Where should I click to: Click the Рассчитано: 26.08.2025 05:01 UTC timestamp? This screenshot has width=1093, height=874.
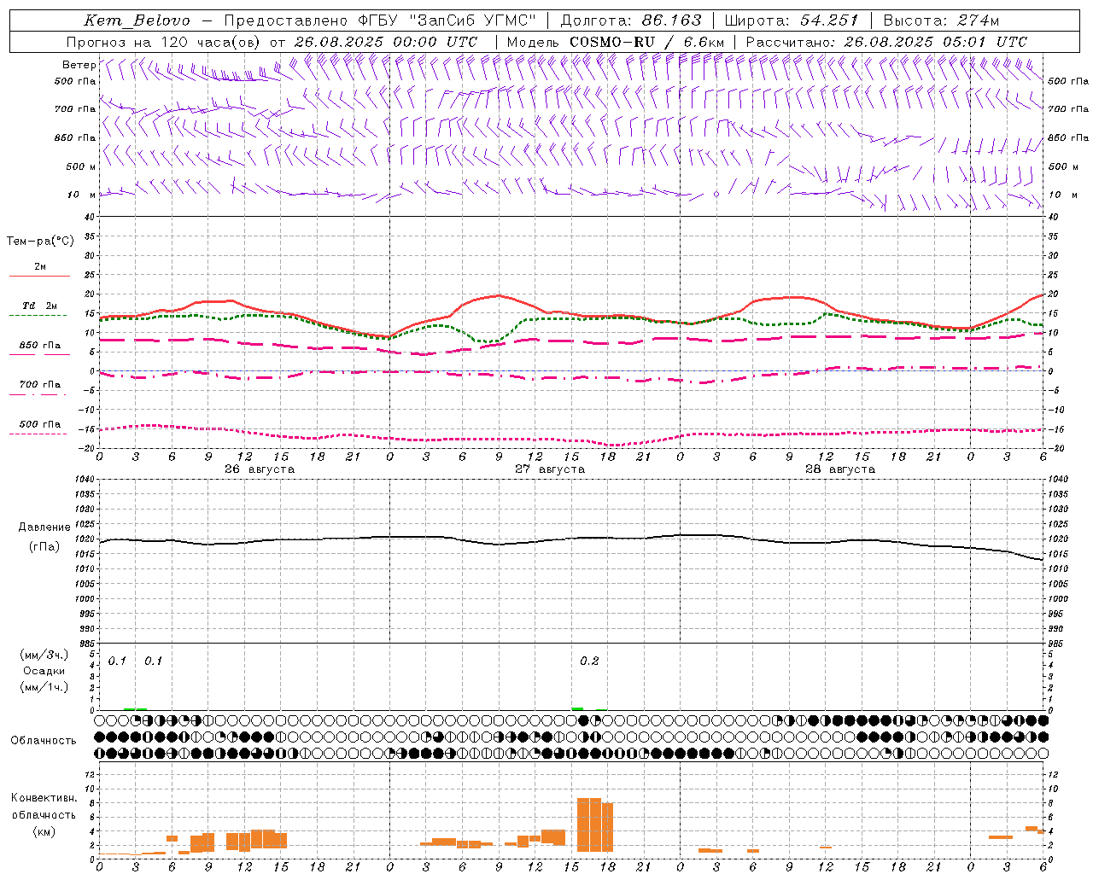[x=886, y=41]
